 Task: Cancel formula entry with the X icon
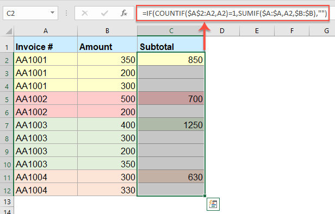pyautogui.click(x=85, y=13)
